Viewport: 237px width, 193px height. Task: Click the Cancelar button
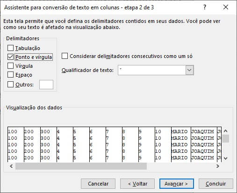click(98, 184)
